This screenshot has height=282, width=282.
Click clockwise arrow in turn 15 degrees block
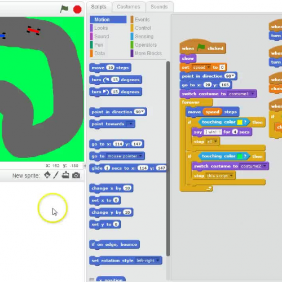[106, 80]
